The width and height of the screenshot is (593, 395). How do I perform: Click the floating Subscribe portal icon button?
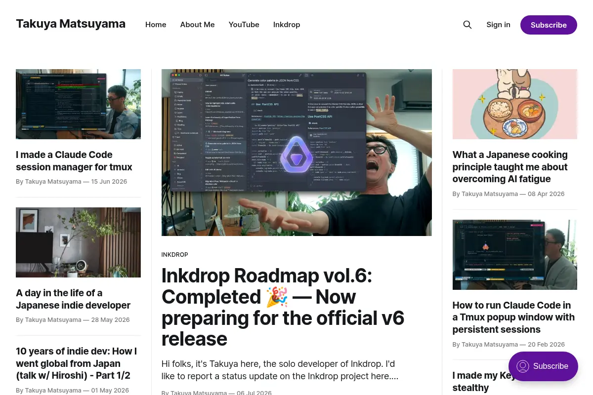pyautogui.click(x=543, y=366)
